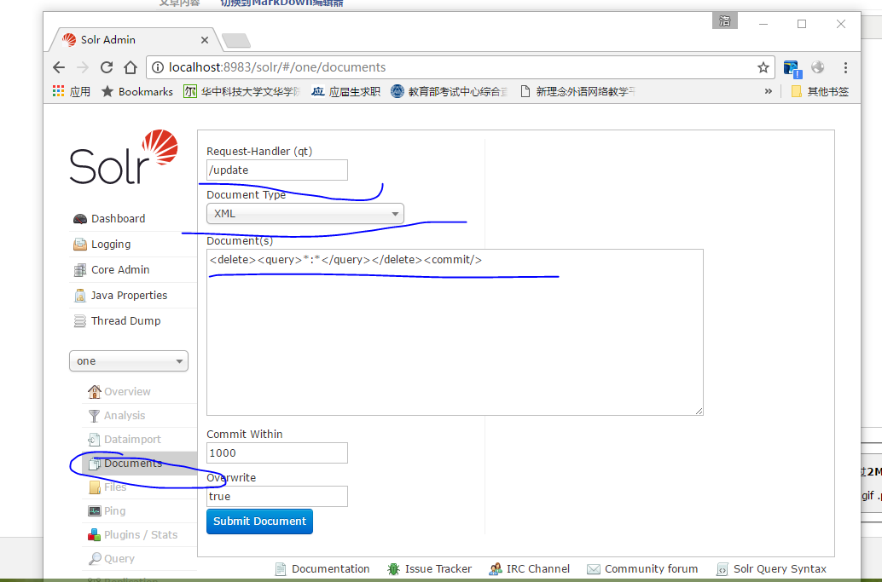Click the blue extension icon with warning badge
This screenshot has height=582, width=882.
pyautogui.click(x=792, y=68)
